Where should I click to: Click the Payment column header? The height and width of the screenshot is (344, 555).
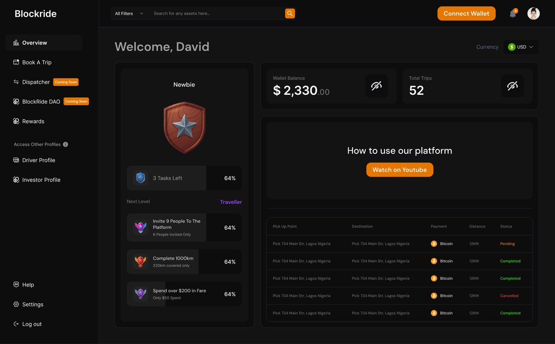[439, 227]
